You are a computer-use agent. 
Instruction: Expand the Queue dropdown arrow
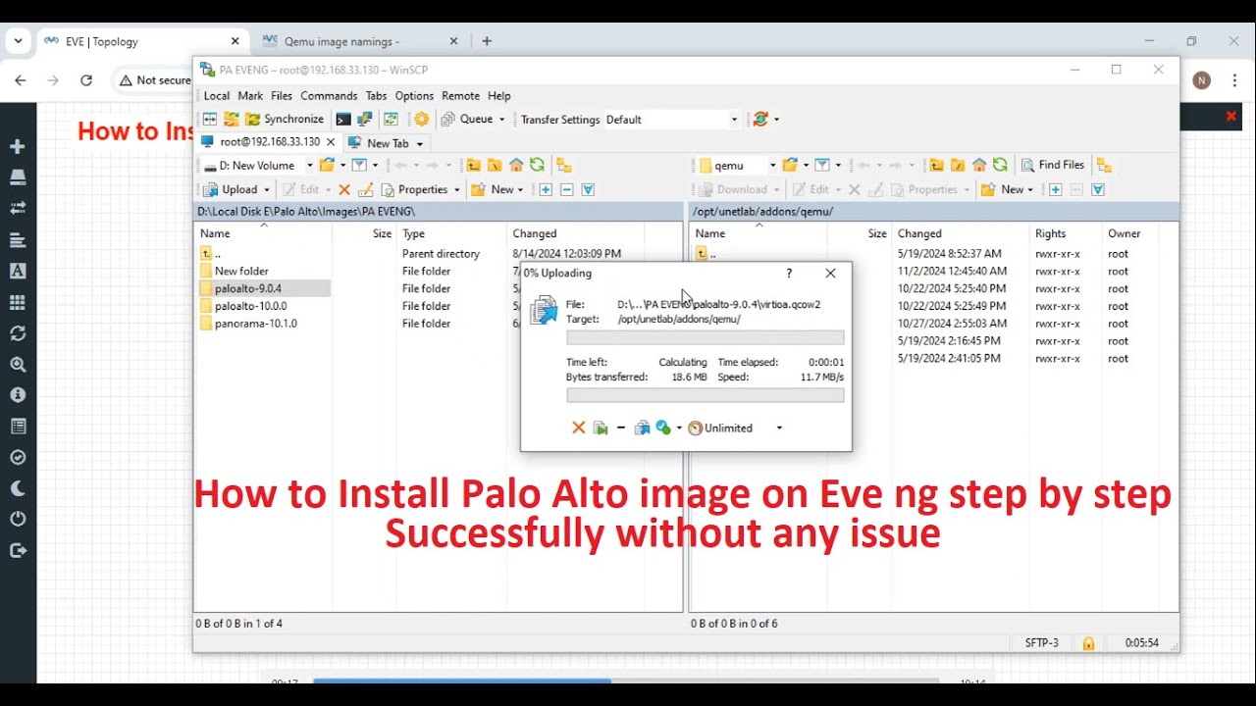(x=501, y=120)
